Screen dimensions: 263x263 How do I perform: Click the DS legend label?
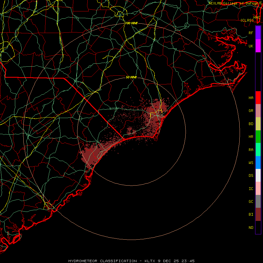[x=251, y=175]
